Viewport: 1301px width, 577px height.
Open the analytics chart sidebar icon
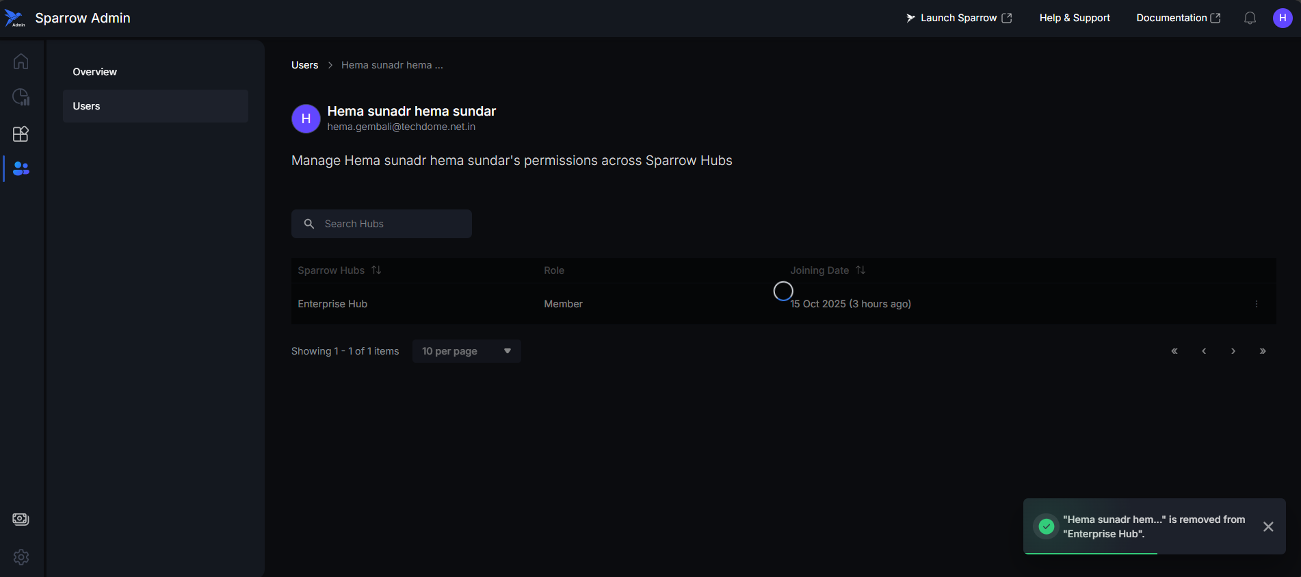(x=21, y=97)
